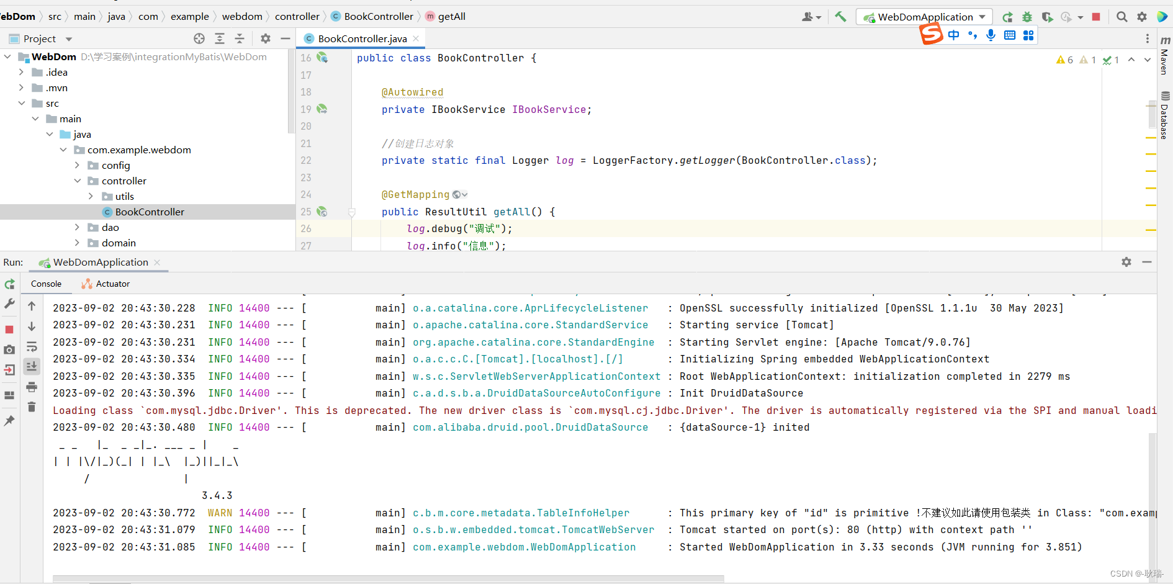Open IDE settings gear in the top toolbar
The width and height of the screenshot is (1173, 584).
[1142, 17]
